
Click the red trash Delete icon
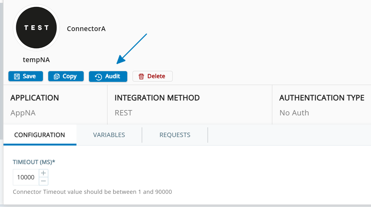(x=141, y=77)
